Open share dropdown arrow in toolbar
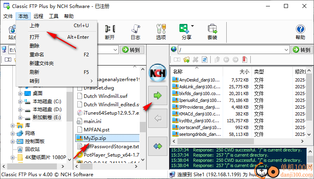The width and height of the screenshot is (314, 179). tap(192, 26)
